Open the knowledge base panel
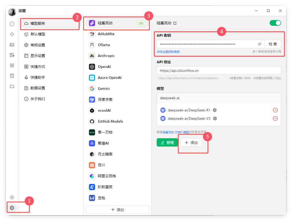Screen dimensions: 292x221 [12, 76]
